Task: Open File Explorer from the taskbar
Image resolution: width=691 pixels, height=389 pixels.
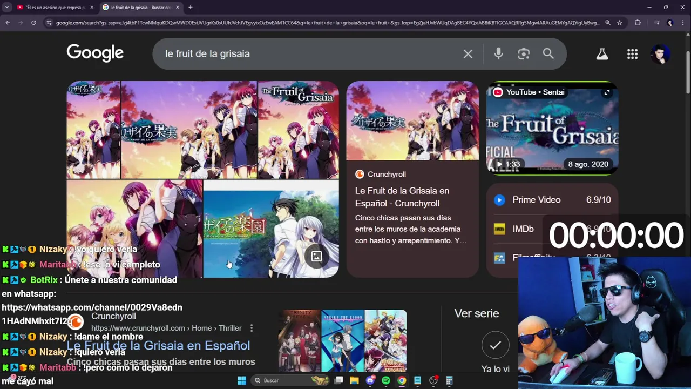Action: pyautogui.click(x=354, y=380)
